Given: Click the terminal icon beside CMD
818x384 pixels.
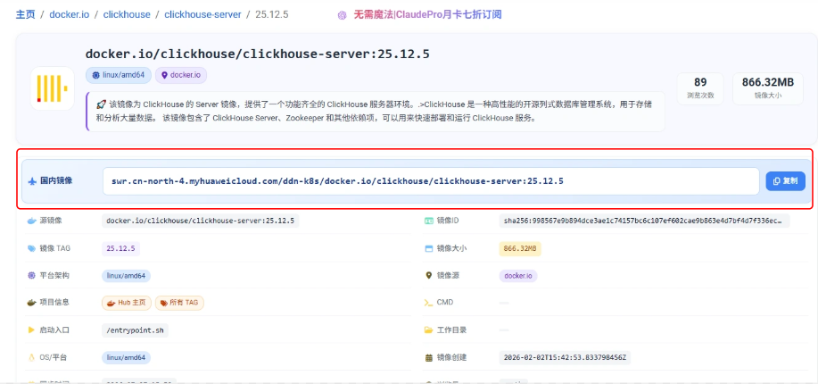Looking at the screenshot, I should pyautogui.click(x=429, y=303).
